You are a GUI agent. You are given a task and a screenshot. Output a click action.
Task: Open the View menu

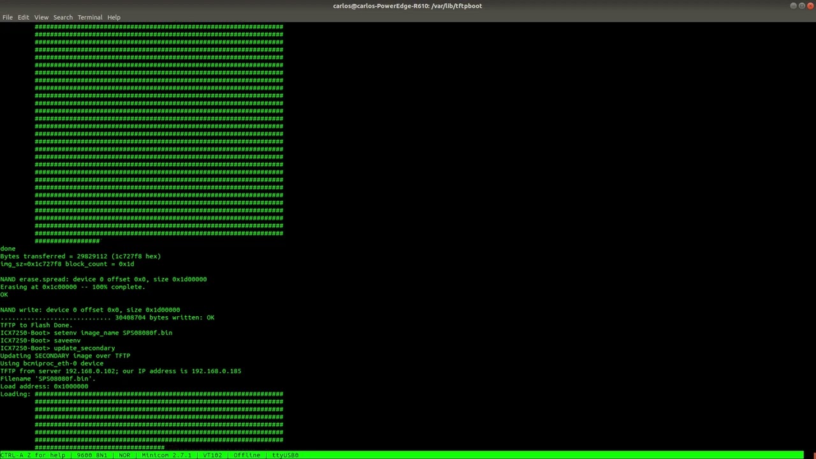[41, 17]
